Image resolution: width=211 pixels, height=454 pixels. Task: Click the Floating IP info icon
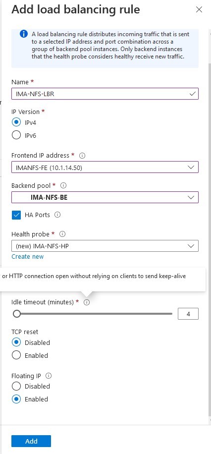(x=49, y=376)
